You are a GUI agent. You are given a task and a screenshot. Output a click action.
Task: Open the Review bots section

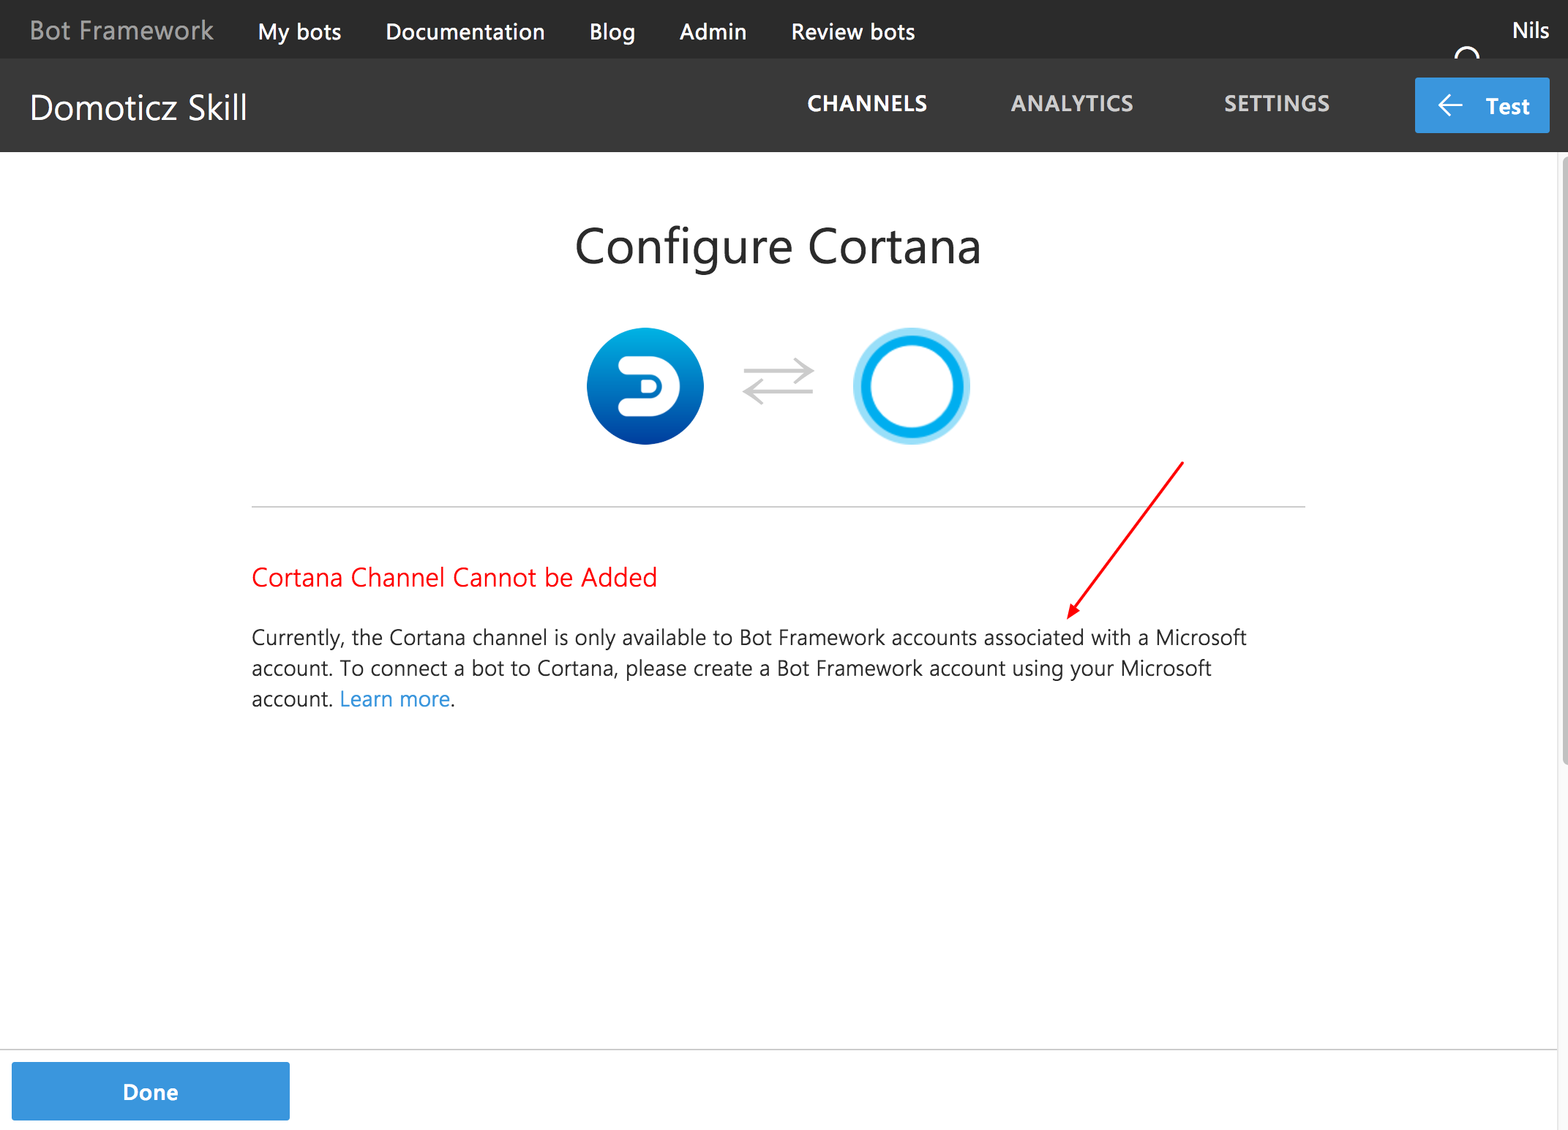[x=852, y=31]
